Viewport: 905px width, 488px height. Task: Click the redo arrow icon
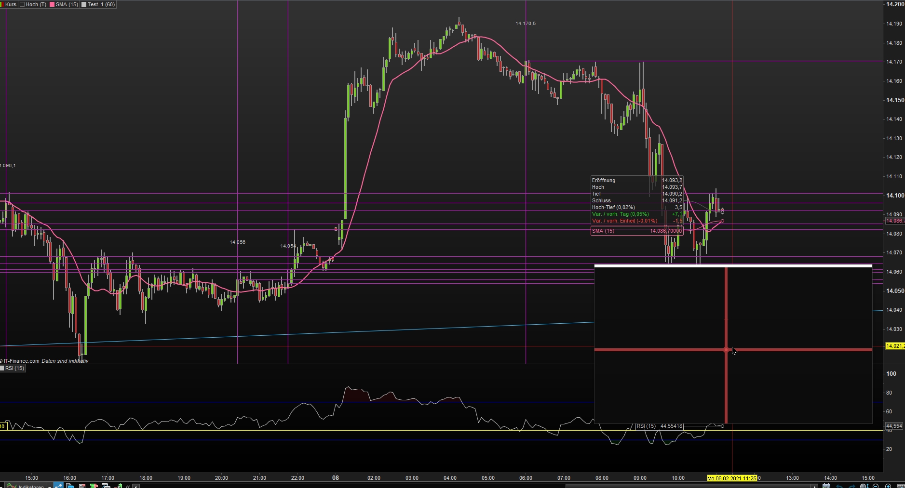[x=851, y=486]
